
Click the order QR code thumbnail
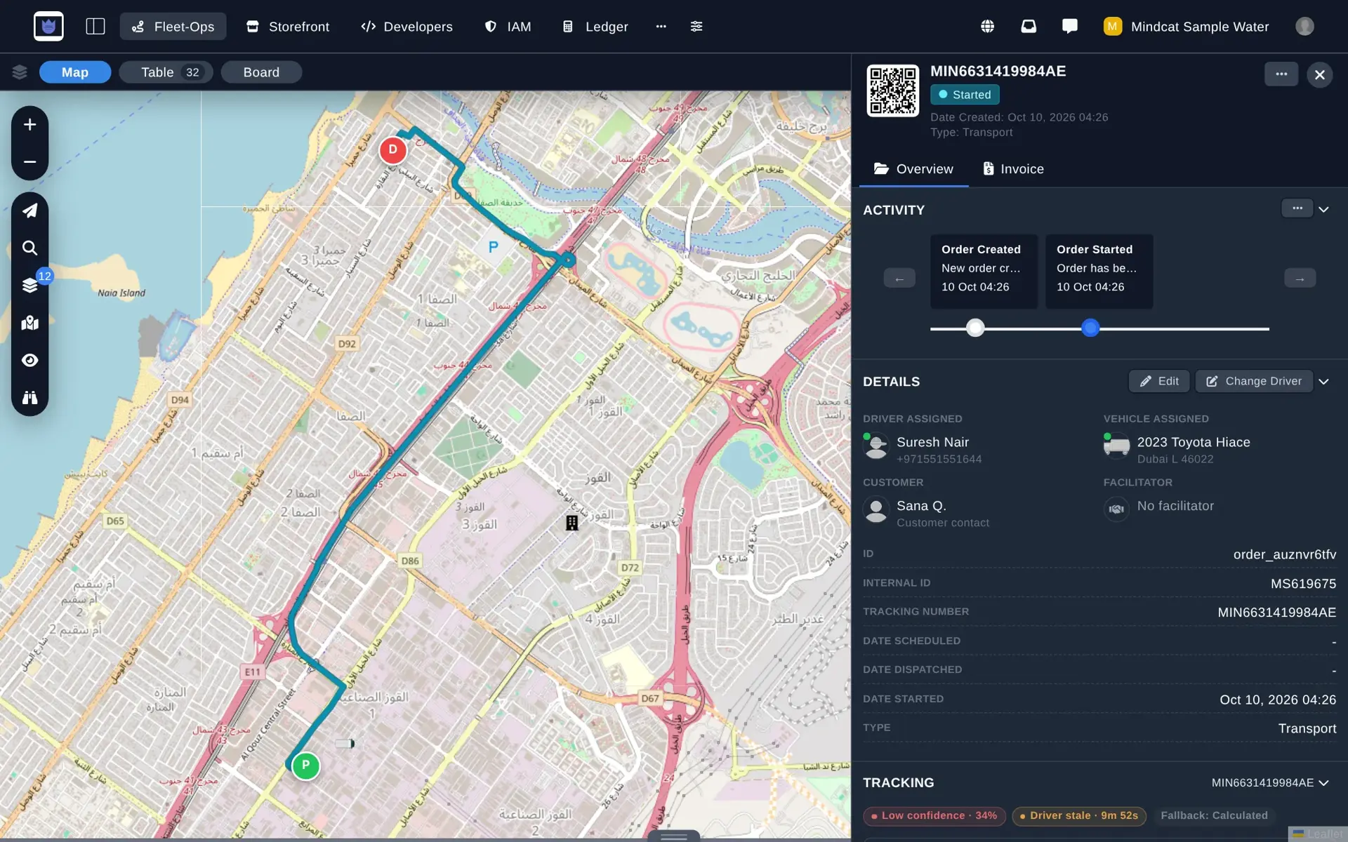pos(892,91)
